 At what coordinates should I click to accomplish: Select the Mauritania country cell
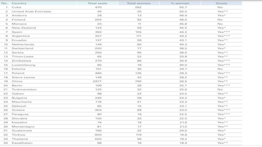[22, 101]
